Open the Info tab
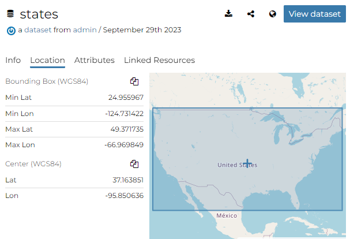 13,60
